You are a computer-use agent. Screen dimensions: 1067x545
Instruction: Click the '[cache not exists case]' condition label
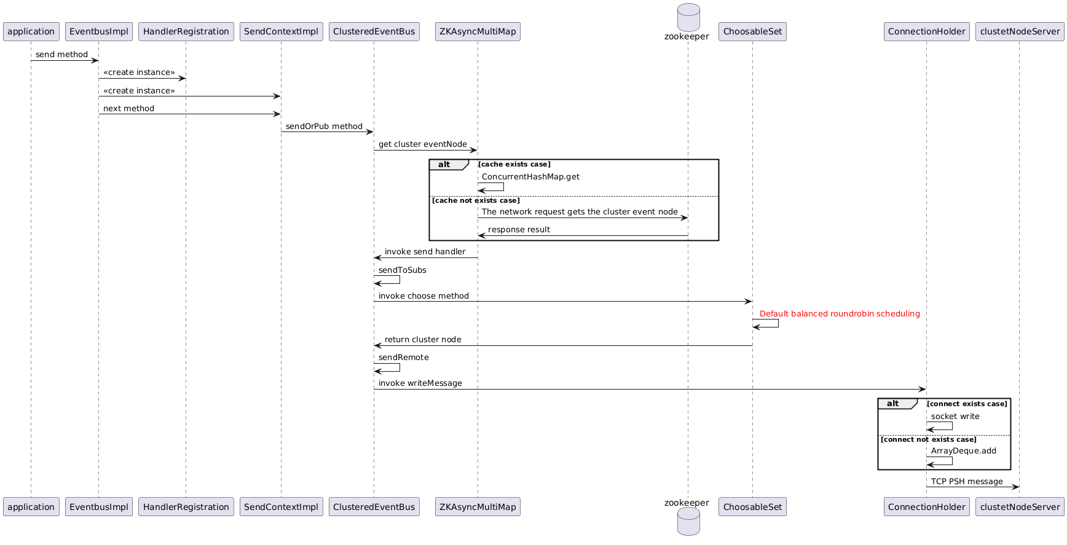(x=476, y=200)
